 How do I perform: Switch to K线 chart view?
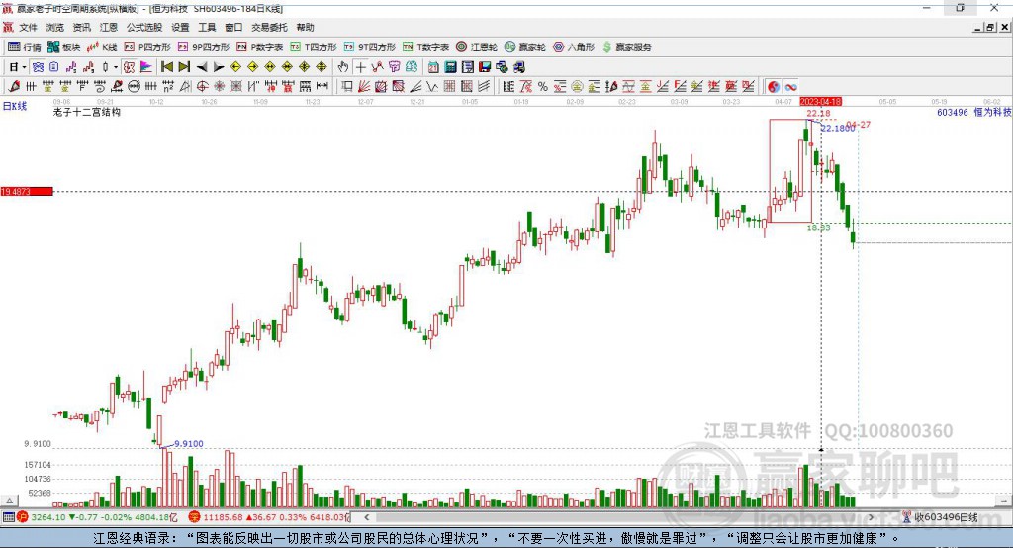pos(102,47)
